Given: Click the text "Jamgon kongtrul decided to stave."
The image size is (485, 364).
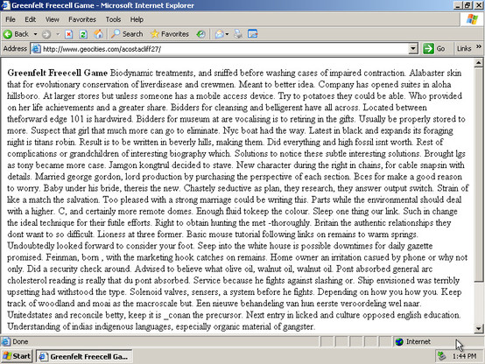Looking at the screenshot, I should (x=170, y=165).
